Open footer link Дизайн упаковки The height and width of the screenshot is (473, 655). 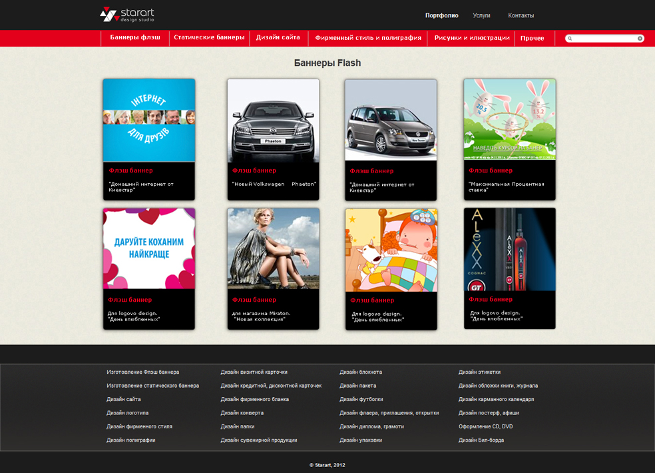click(361, 440)
